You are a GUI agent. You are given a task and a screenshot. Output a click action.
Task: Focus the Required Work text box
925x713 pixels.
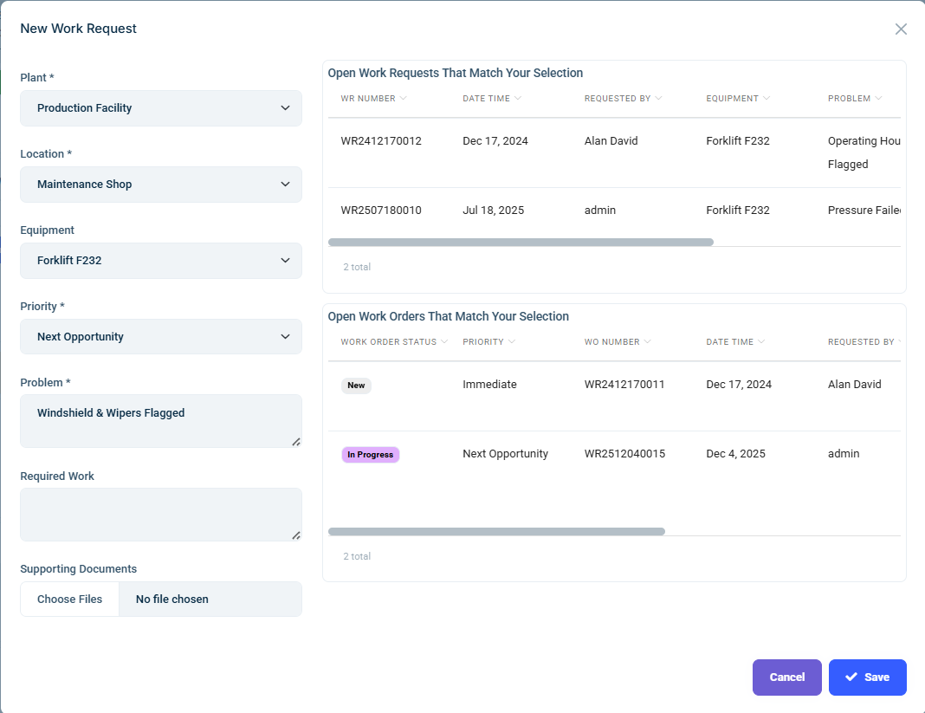[x=161, y=515]
